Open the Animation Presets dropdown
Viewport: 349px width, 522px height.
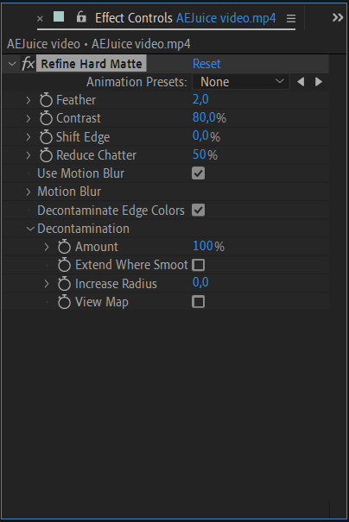[x=241, y=82]
